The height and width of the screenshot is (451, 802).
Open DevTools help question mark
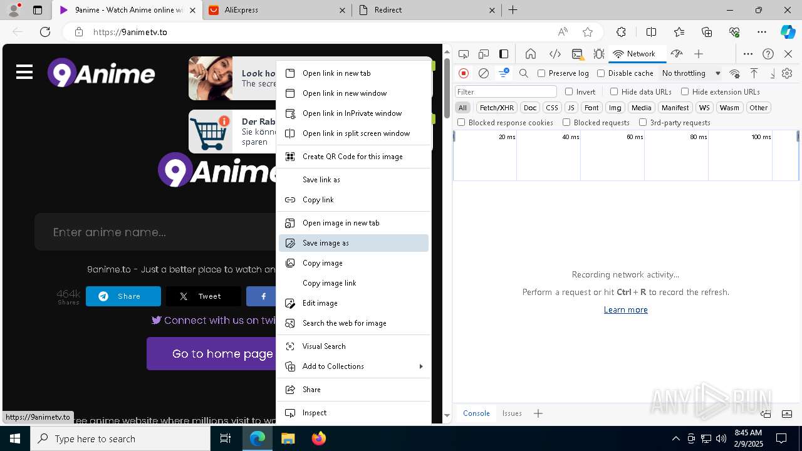(x=768, y=54)
